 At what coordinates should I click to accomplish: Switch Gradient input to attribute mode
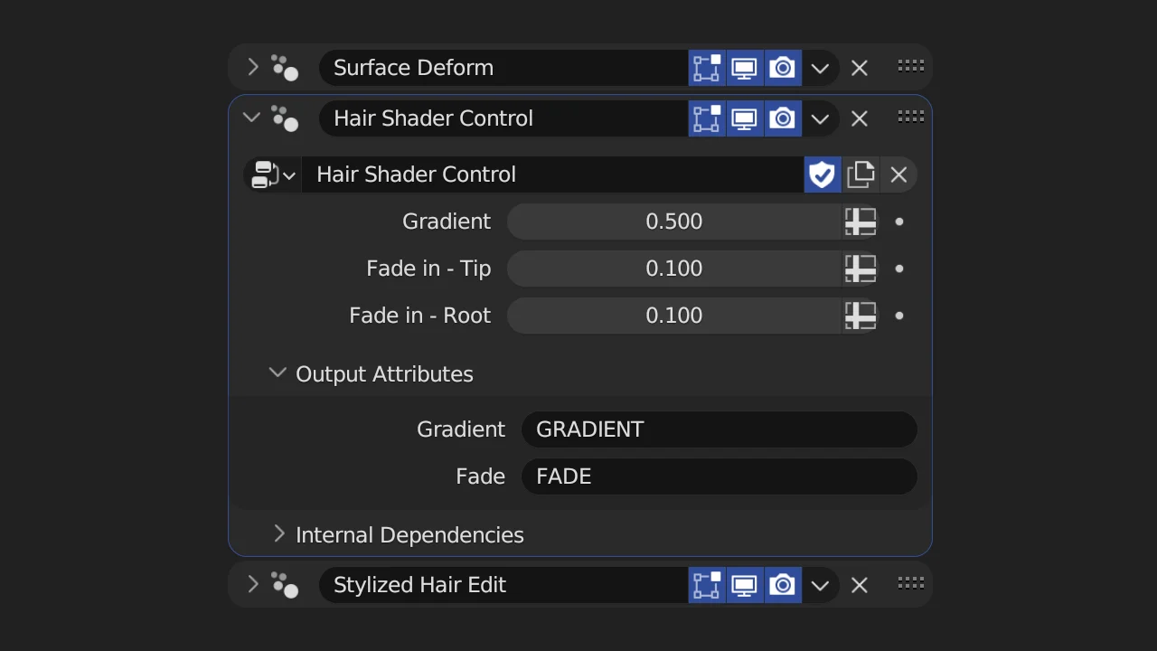(860, 222)
